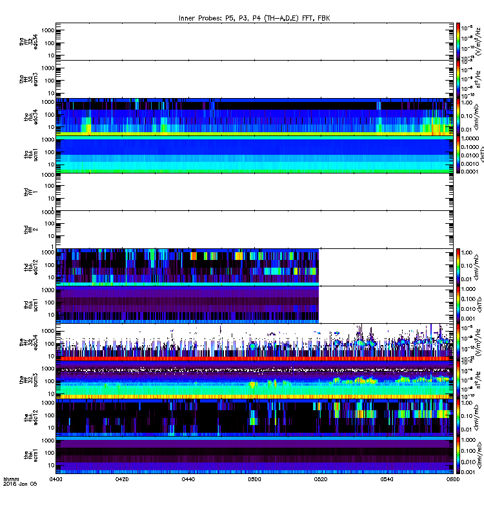Click inside the the fbk scm1 spectrogram panel
Viewport: 484px width, 516px height.
coord(254,455)
